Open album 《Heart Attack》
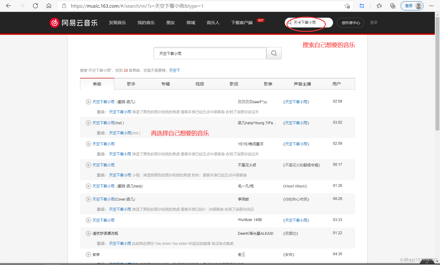This screenshot has height=265, width=440. click(295, 186)
